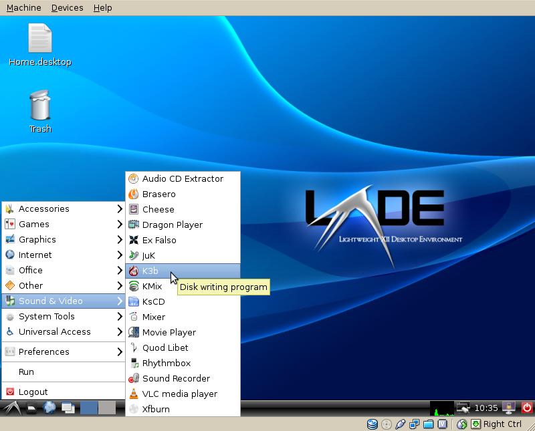Click the Right Ctrl host key indicator
This screenshot has height=431, width=535.
(502, 424)
